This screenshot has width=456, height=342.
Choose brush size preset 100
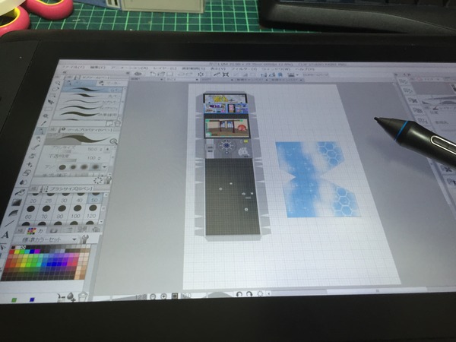point(76,212)
